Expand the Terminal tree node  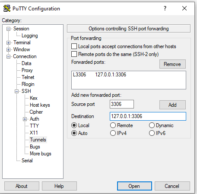(x=8, y=43)
